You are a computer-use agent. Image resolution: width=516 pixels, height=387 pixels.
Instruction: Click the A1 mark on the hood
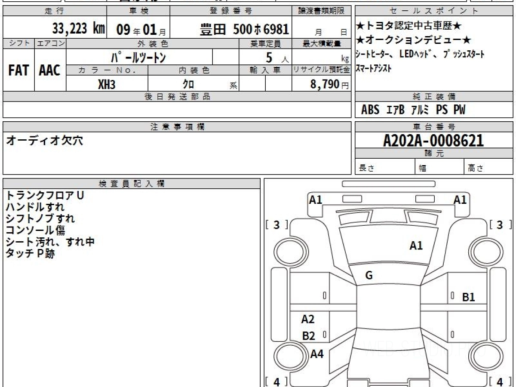pos(416,246)
